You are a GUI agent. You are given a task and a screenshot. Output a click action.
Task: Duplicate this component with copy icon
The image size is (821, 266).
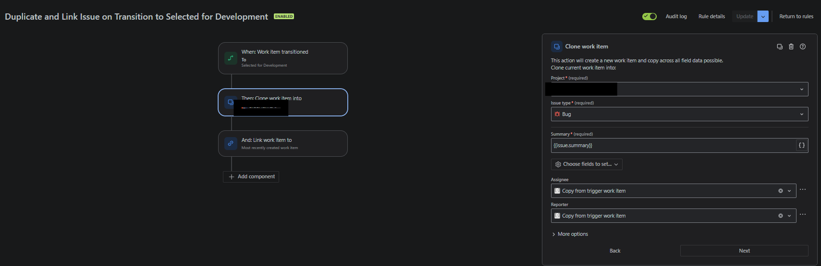point(780,46)
